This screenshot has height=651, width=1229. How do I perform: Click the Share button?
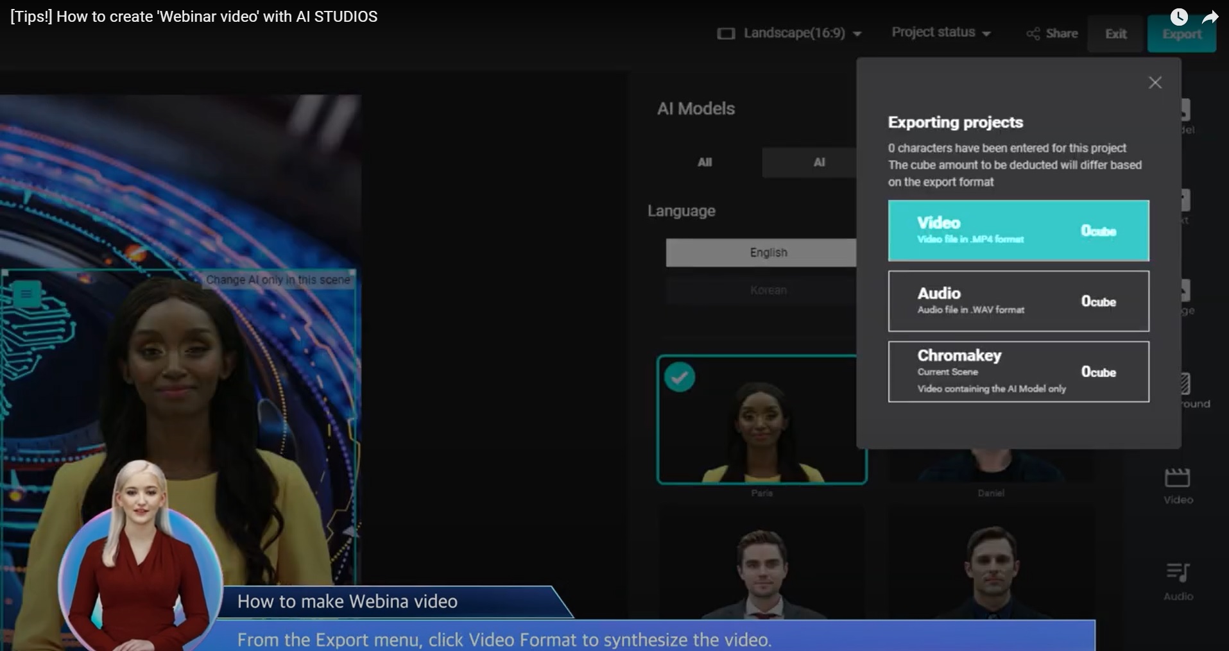tap(1053, 33)
